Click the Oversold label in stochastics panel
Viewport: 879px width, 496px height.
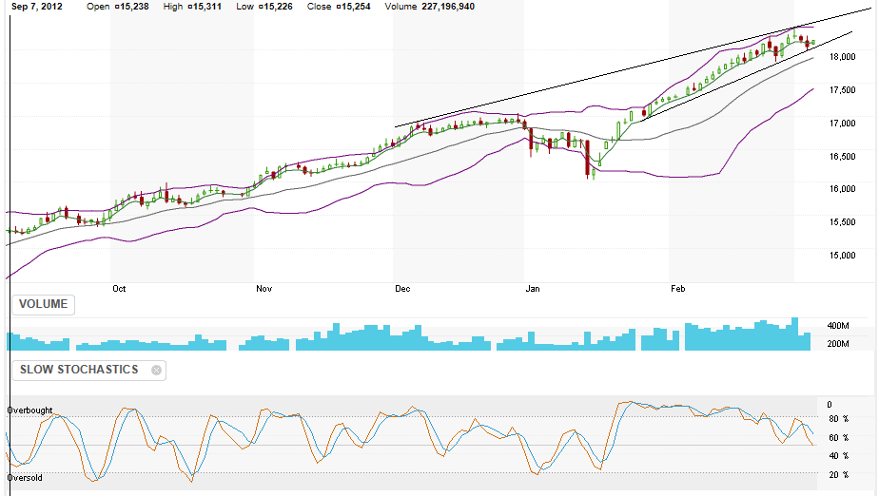pyautogui.click(x=26, y=478)
